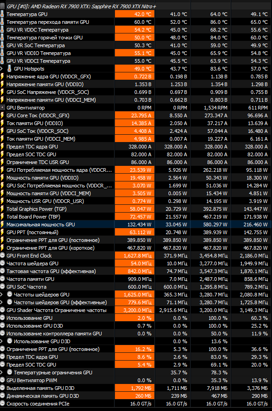This screenshot has width=272, height=411.
Task: Click thermometer icon beside Температура GPU
Action: click(2, 14)
